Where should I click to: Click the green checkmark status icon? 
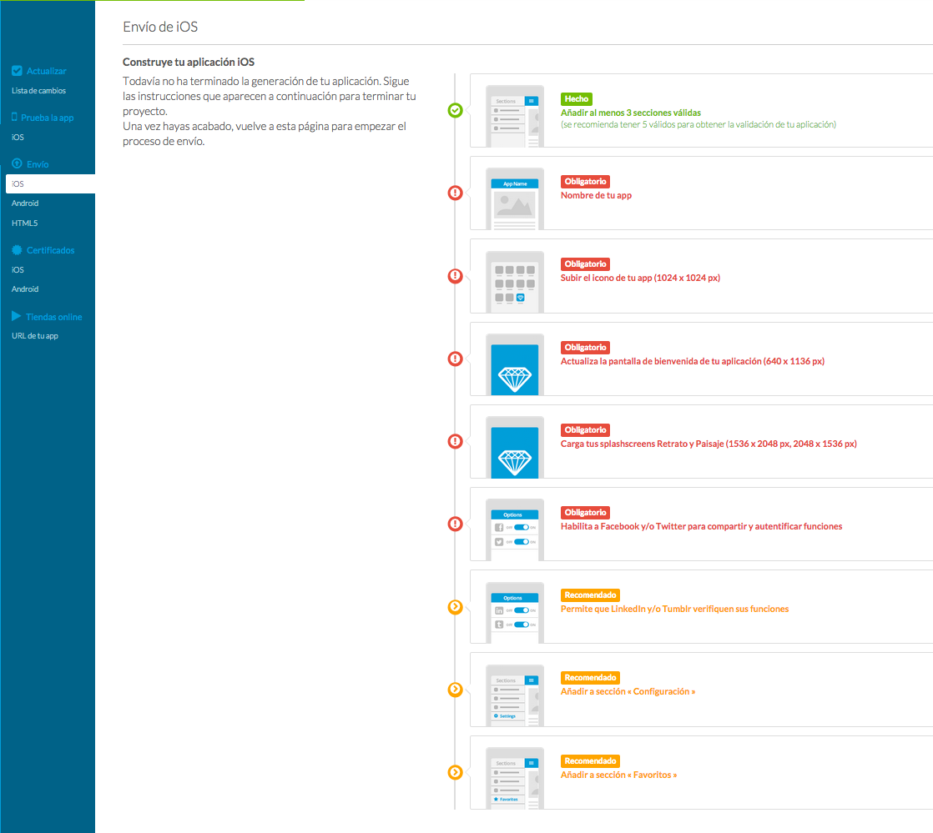point(455,110)
